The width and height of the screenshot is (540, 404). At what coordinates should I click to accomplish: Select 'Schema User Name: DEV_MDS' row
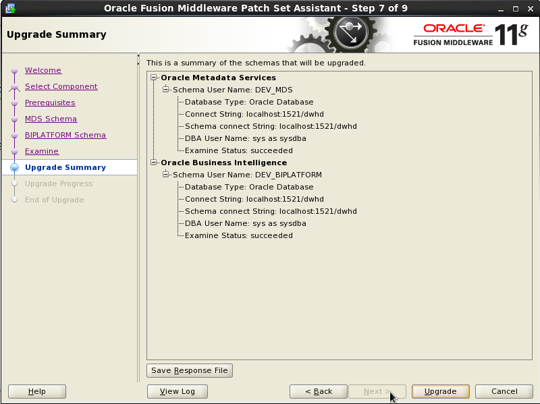click(232, 90)
